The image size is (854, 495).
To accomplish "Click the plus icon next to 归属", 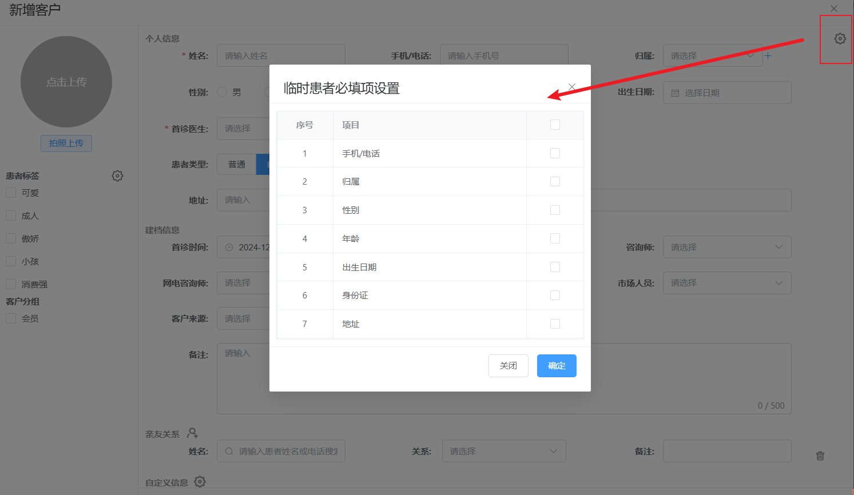I will [768, 56].
